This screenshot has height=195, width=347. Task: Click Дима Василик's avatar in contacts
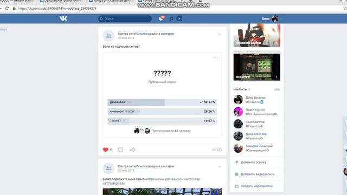click(238, 100)
